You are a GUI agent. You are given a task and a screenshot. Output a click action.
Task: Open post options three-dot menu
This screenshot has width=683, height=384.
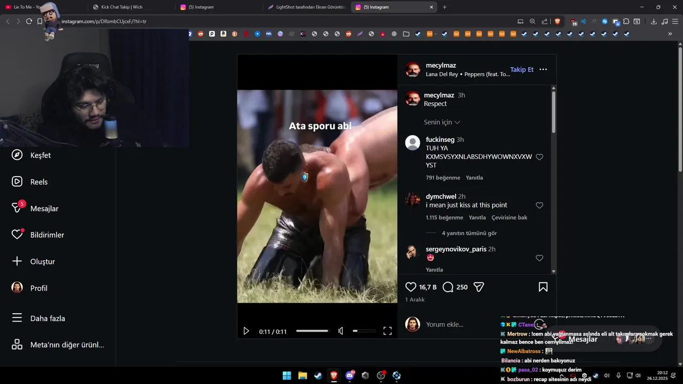tap(543, 69)
